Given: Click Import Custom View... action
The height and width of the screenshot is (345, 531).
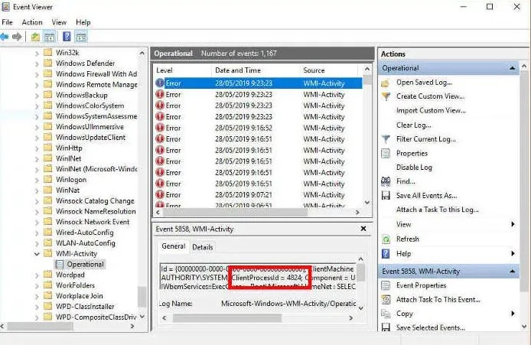Looking at the screenshot, I should point(431,111).
